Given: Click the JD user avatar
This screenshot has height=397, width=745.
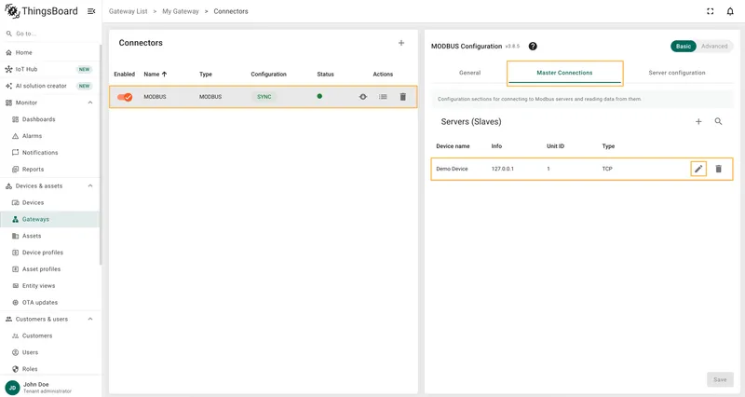Looking at the screenshot, I should pyautogui.click(x=12, y=388).
